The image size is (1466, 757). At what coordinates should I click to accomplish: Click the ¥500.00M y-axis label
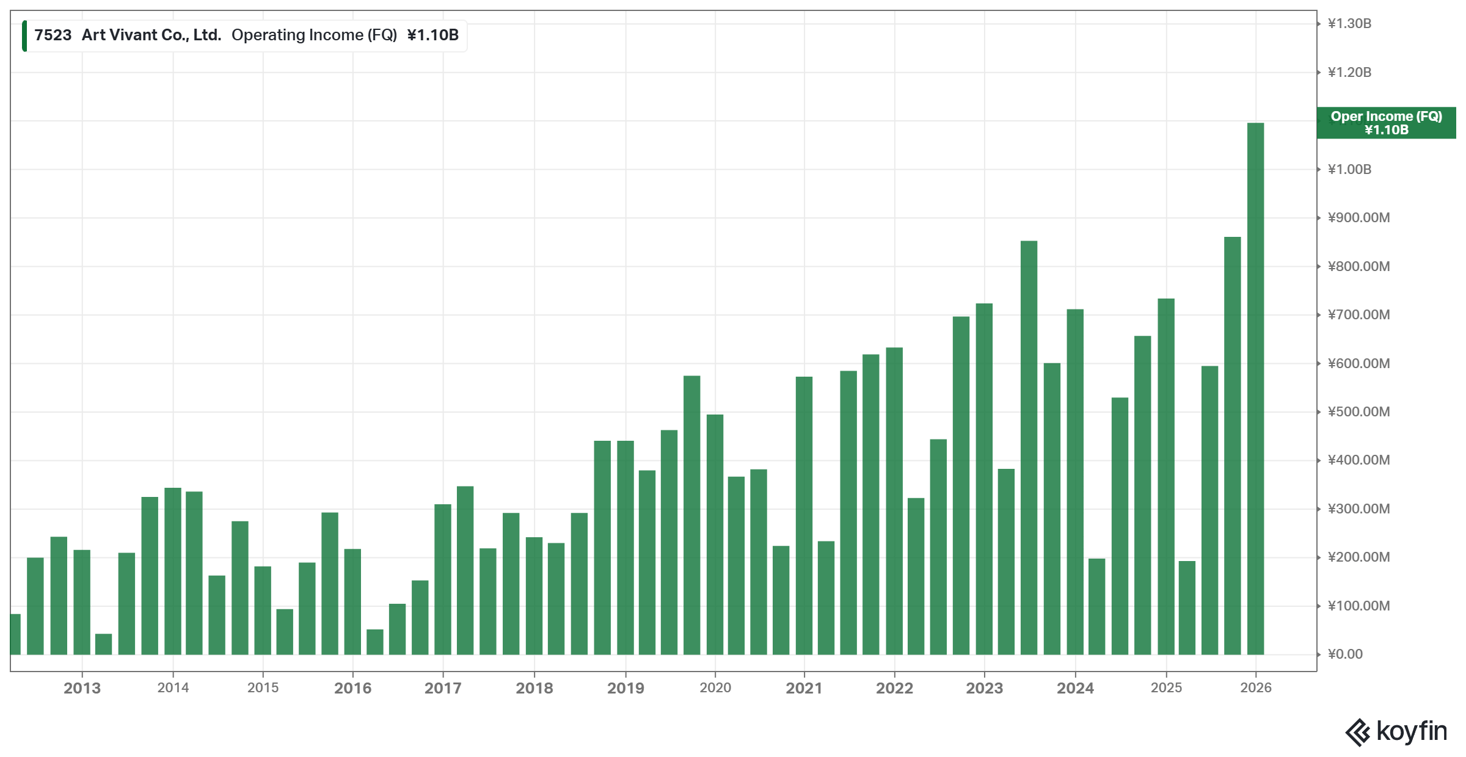tap(1358, 412)
